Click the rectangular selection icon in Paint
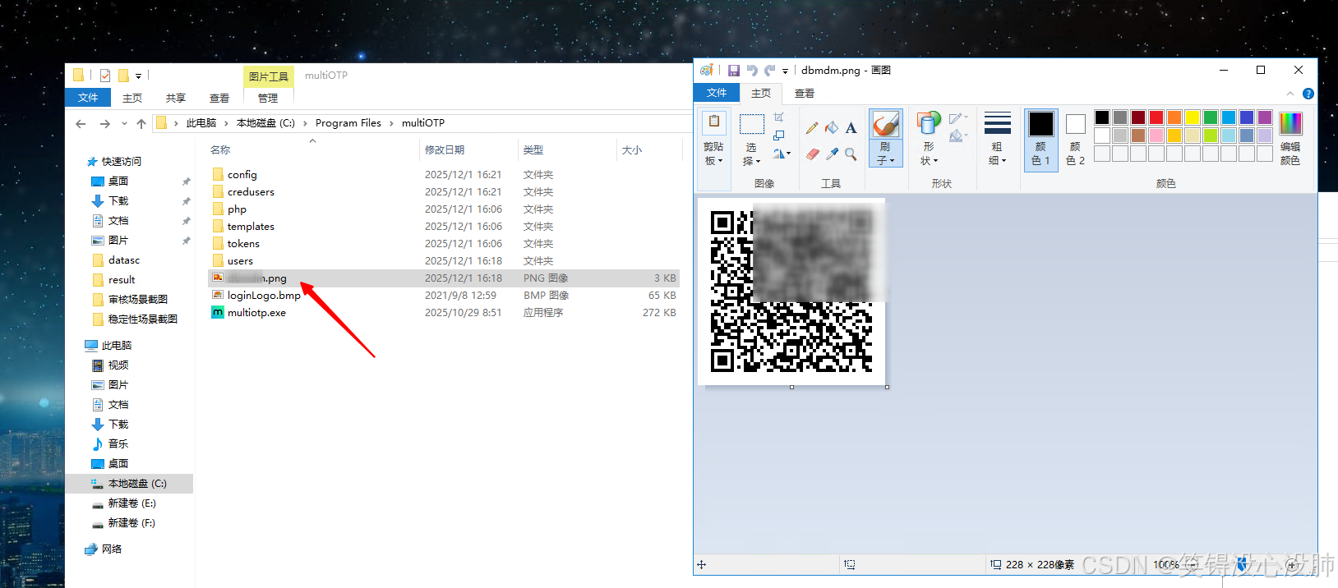The image size is (1338, 588). tap(751, 125)
